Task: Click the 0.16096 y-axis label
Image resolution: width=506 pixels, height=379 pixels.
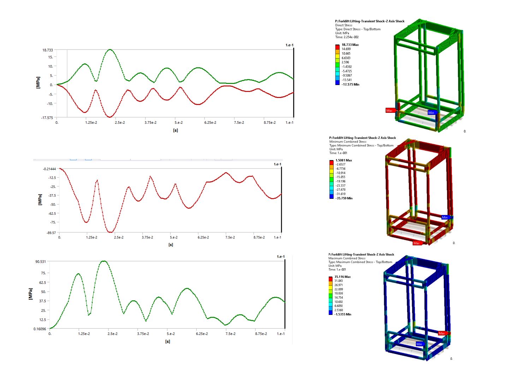Action: point(40,329)
